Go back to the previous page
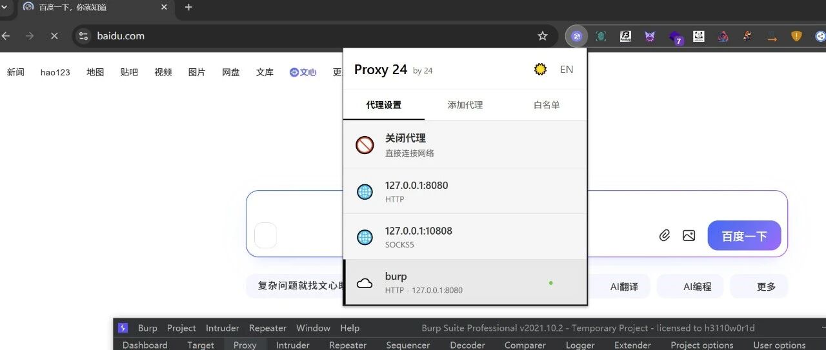This screenshot has height=350, width=826. (x=6, y=36)
